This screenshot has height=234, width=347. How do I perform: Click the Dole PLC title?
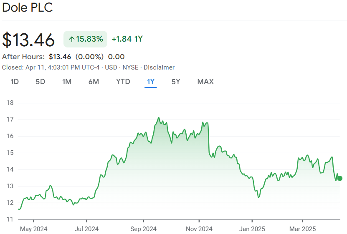point(28,7)
